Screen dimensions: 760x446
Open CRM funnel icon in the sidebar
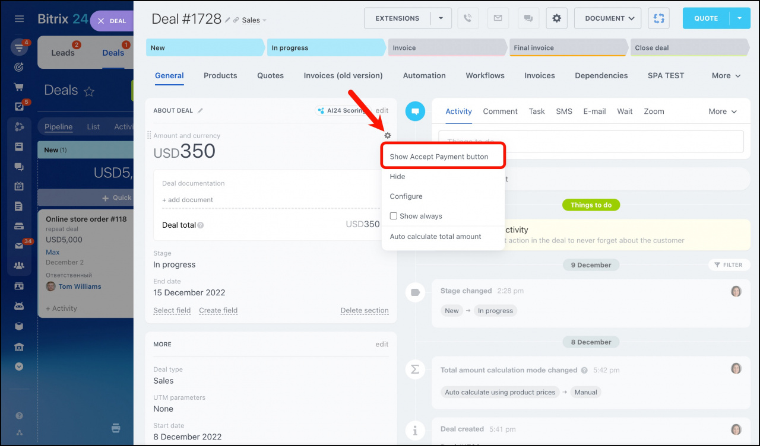point(19,47)
